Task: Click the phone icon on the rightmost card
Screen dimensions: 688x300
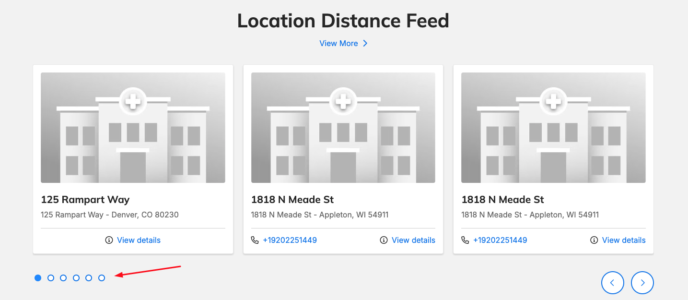Action: click(x=465, y=240)
